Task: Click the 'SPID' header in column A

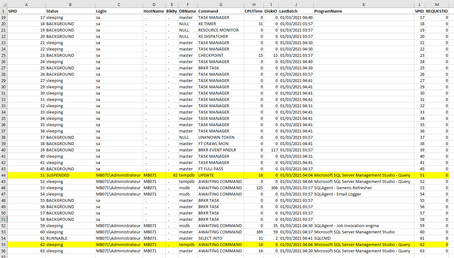Action: (26, 11)
